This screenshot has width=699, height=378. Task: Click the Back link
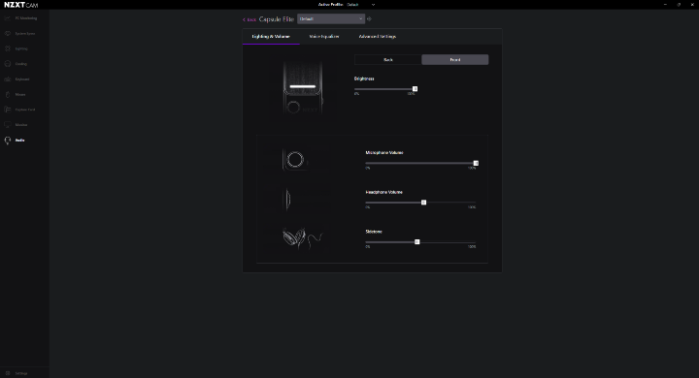(250, 19)
